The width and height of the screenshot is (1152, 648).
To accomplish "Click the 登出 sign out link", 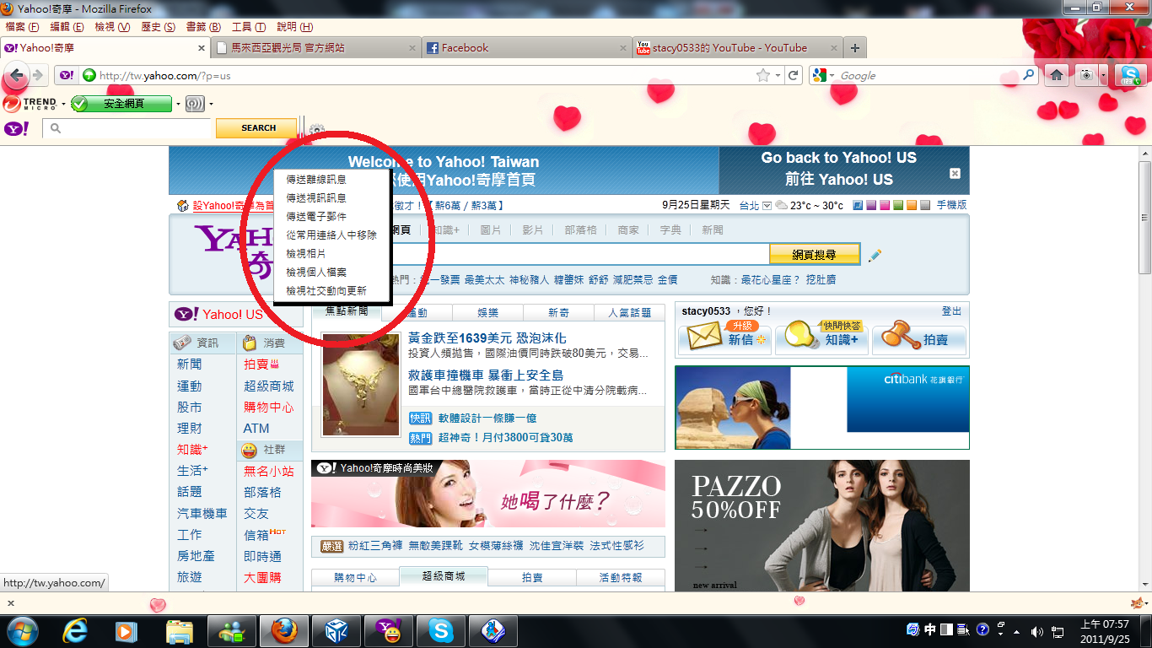I will pos(951,311).
